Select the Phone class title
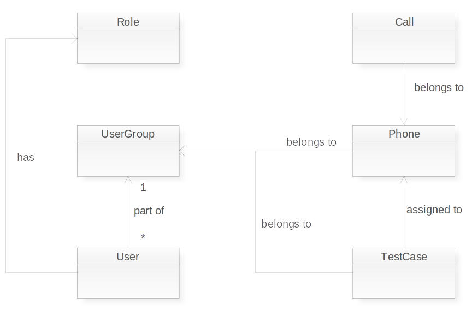The width and height of the screenshot is (472, 316). (404, 134)
